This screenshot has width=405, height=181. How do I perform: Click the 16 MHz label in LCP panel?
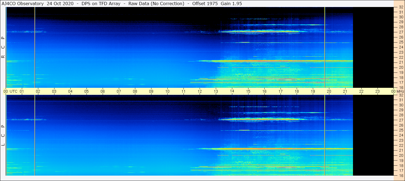(x=401, y=175)
